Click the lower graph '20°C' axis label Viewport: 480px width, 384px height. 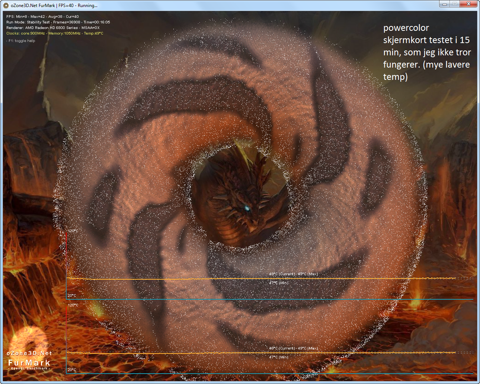[x=72, y=370]
